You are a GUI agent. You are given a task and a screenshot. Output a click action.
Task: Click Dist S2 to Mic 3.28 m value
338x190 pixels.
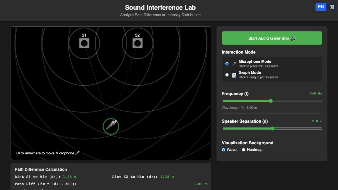(x=167, y=177)
